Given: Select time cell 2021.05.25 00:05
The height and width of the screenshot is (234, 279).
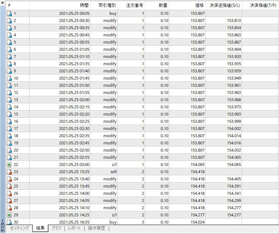Looking at the screenshot, I should [x=74, y=14].
